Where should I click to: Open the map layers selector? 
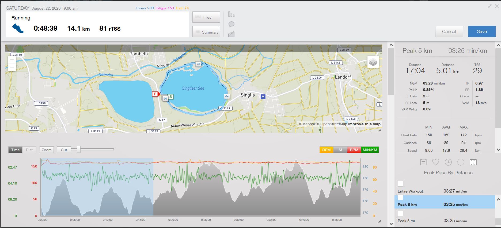[x=373, y=62]
